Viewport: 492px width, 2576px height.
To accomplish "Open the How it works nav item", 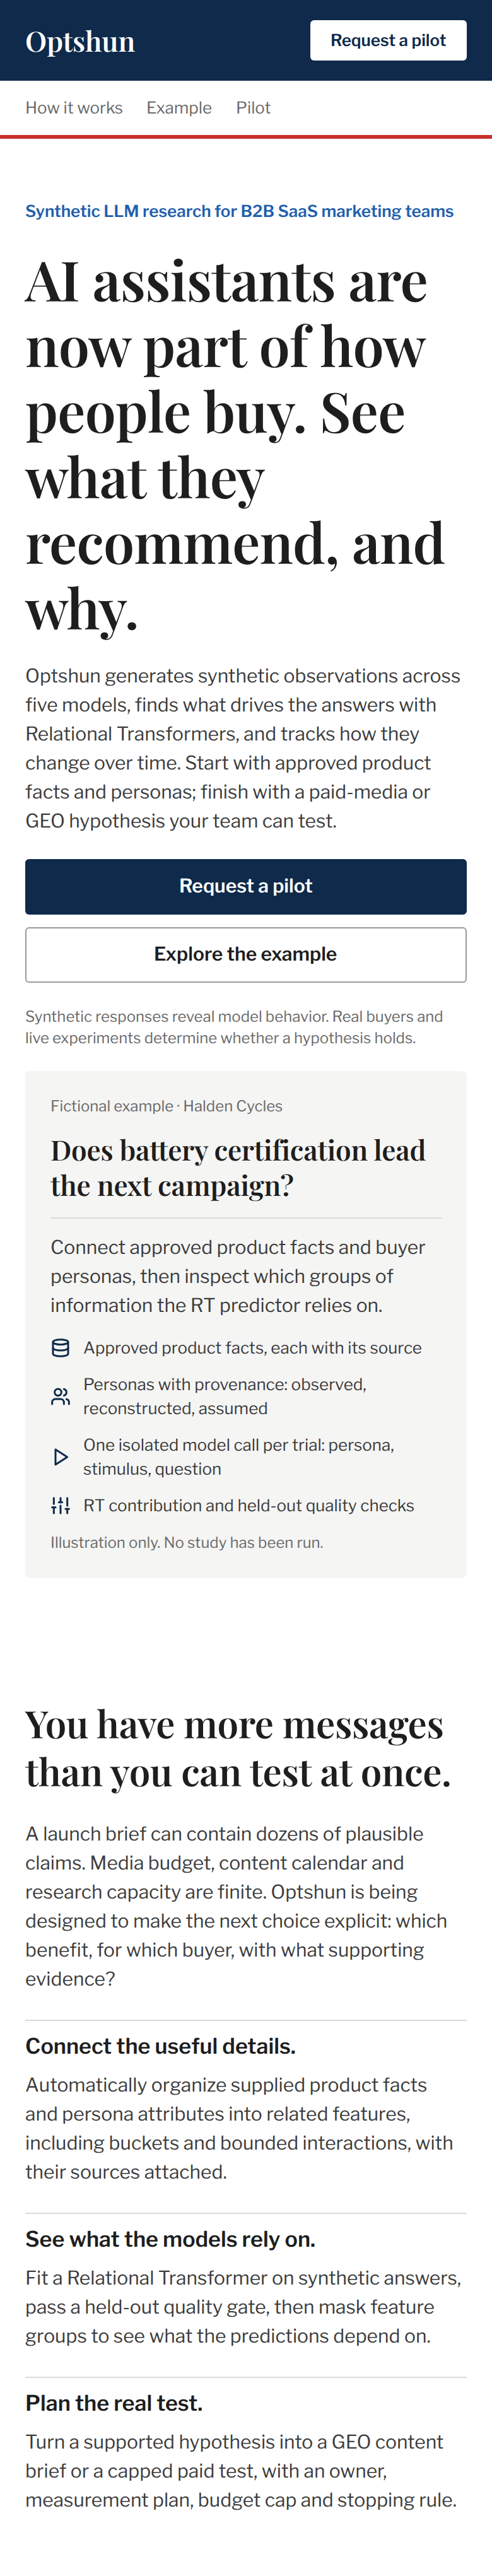I will [x=74, y=107].
